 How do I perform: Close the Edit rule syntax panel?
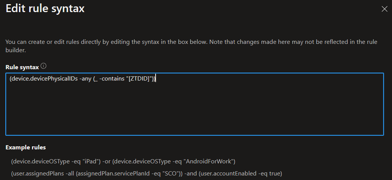click(384, 9)
